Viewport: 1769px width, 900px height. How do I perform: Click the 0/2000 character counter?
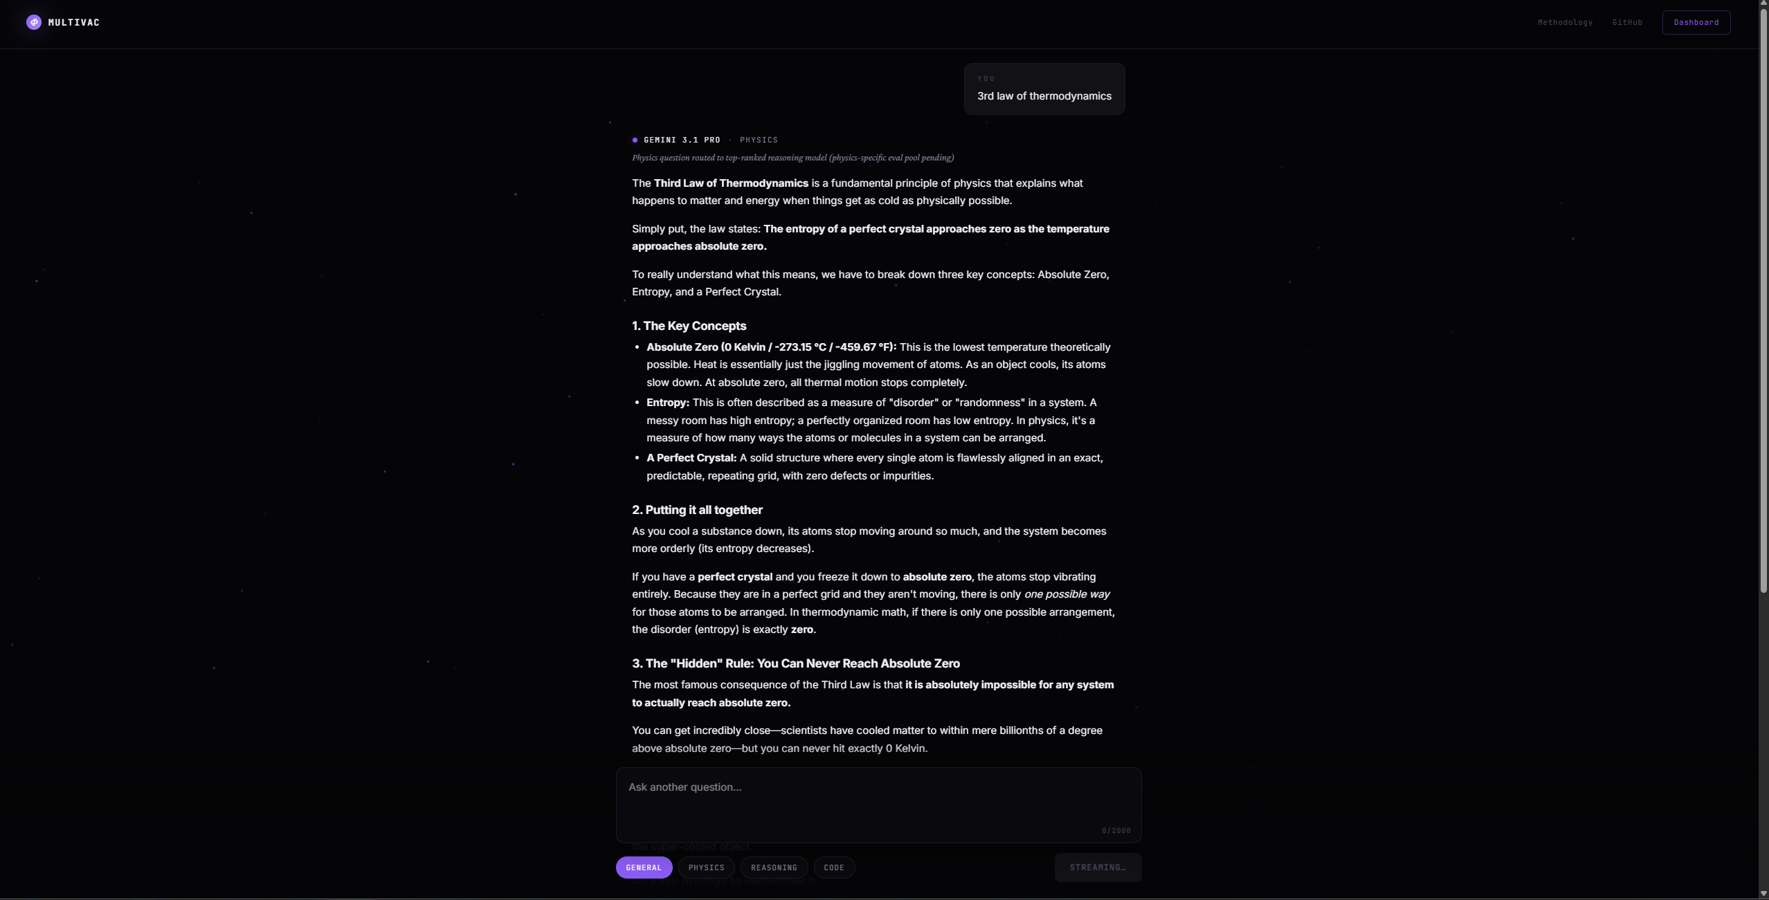1116,830
